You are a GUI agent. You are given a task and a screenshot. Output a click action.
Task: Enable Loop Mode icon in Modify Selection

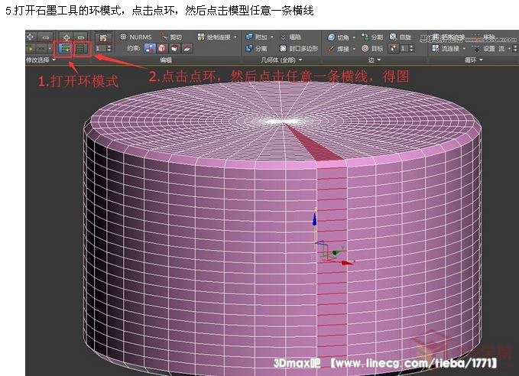tap(30, 48)
